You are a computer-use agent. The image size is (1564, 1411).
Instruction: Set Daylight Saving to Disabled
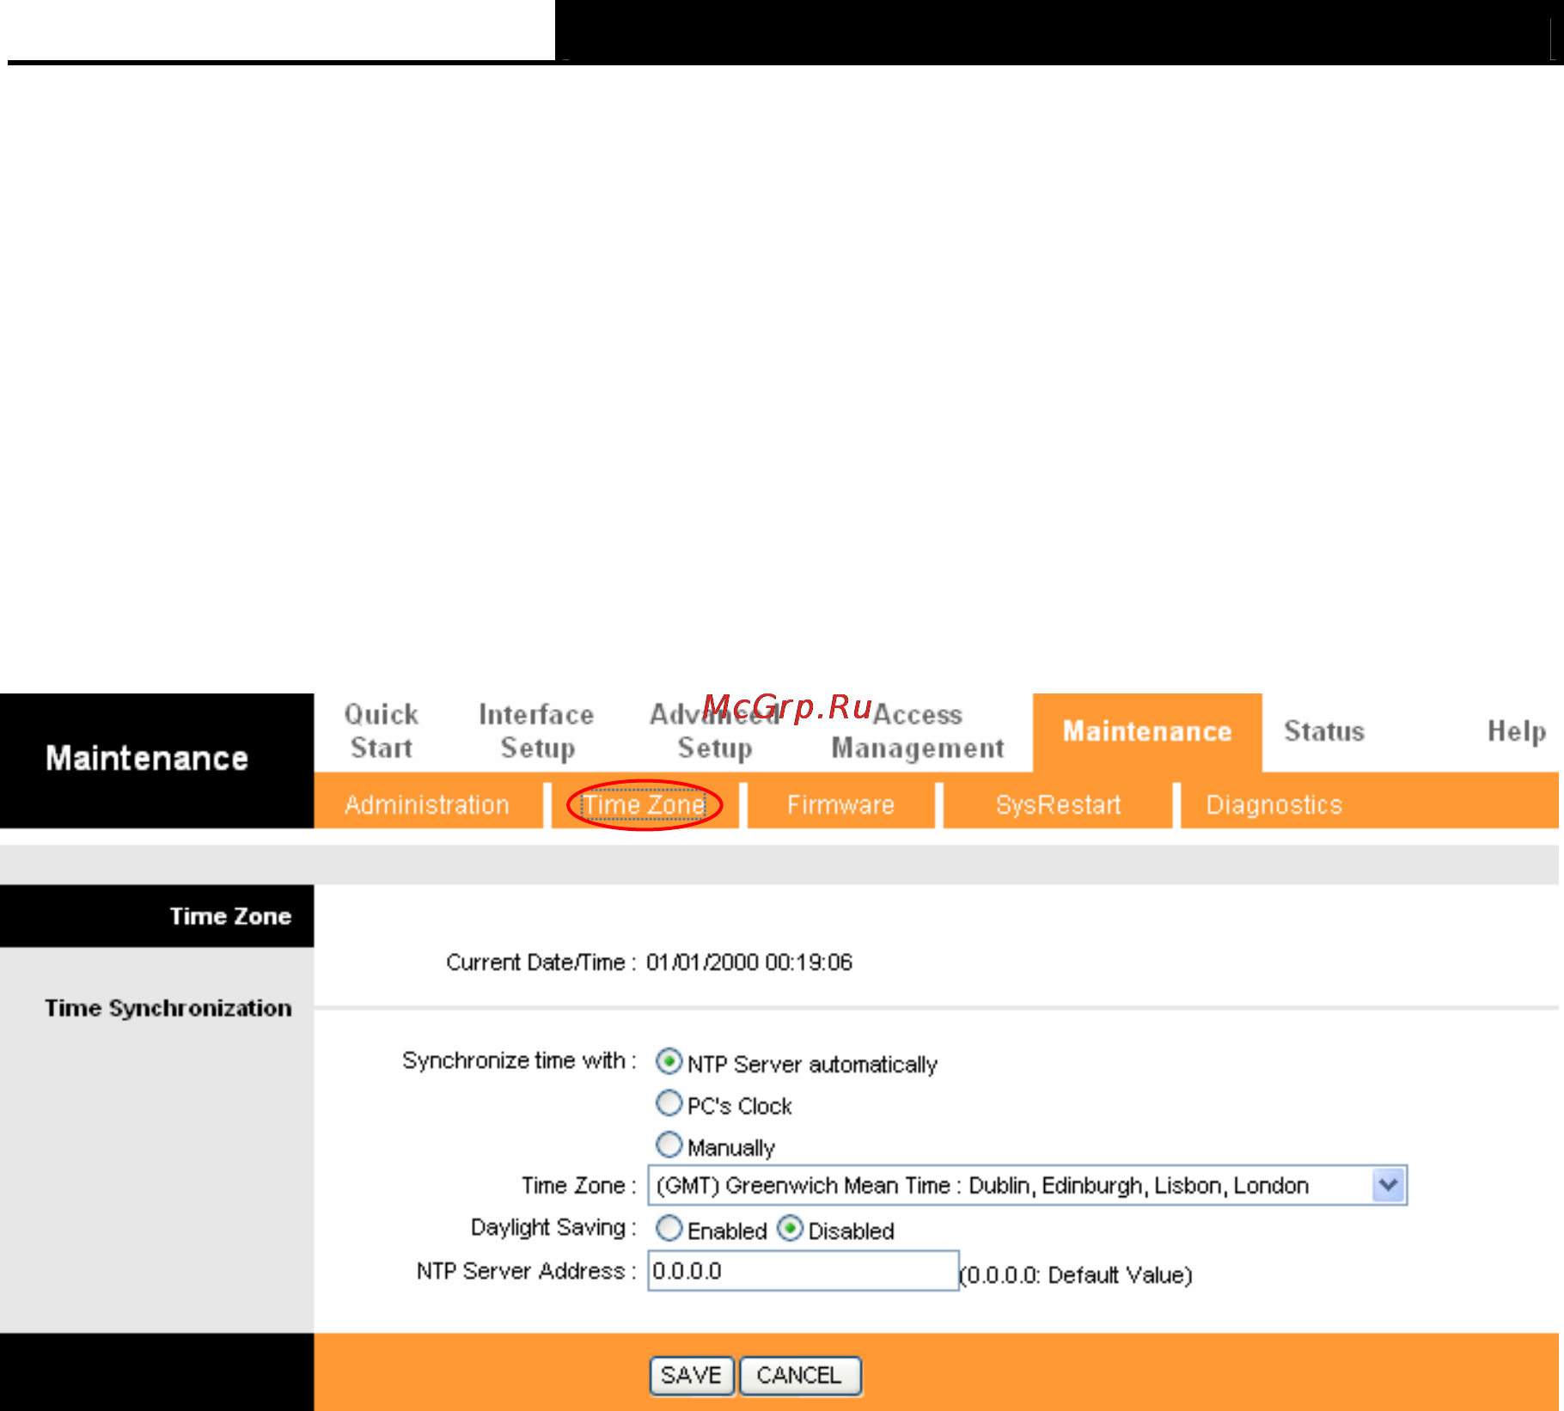tap(790, 1228)
